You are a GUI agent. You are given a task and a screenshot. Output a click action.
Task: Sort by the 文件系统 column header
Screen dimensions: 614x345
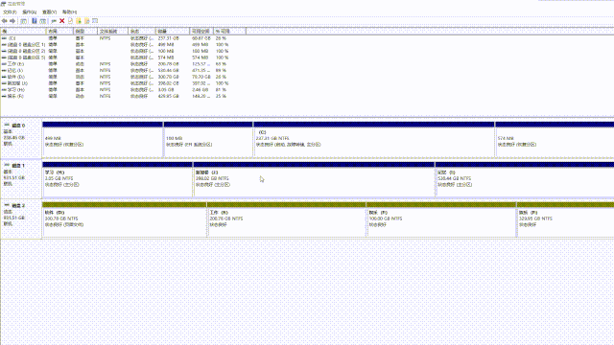click(x=113, y=31)
